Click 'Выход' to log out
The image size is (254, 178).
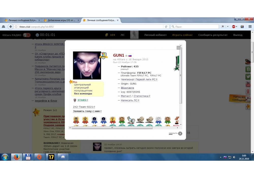click(238, 35)
